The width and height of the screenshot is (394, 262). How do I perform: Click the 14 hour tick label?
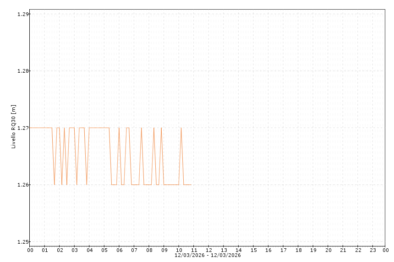pos(238,250)
